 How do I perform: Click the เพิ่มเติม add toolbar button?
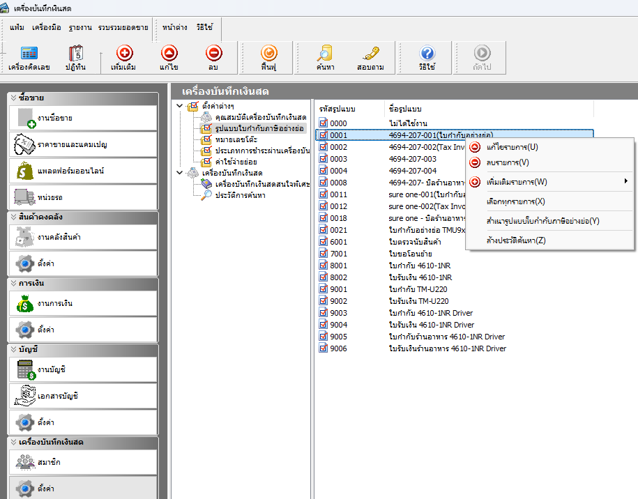point(123,54)
